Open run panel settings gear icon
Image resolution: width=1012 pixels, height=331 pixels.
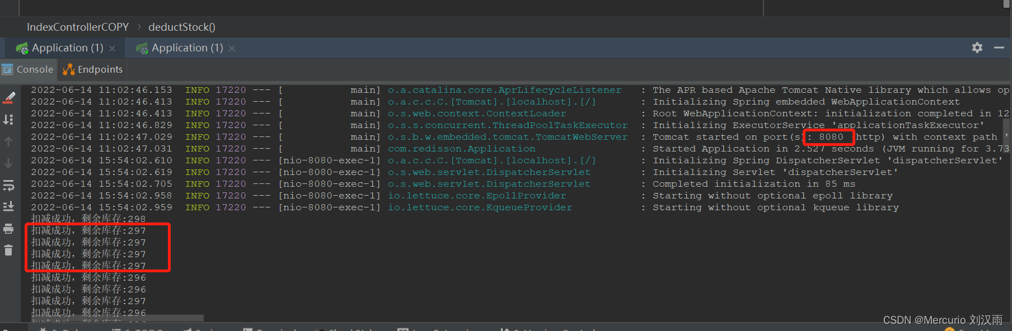[x=977, y=48]
